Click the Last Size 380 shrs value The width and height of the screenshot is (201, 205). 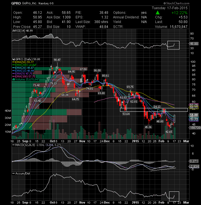[101, 22]
